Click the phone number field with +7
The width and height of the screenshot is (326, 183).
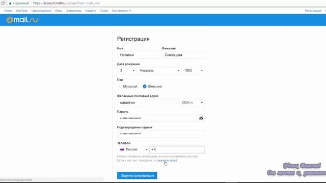[177, 149]
